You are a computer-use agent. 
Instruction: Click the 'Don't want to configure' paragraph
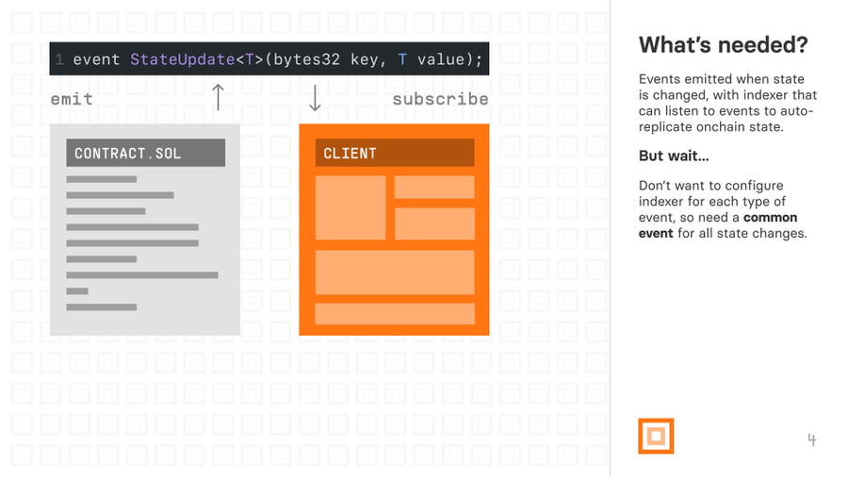click(x=723, y=209)
